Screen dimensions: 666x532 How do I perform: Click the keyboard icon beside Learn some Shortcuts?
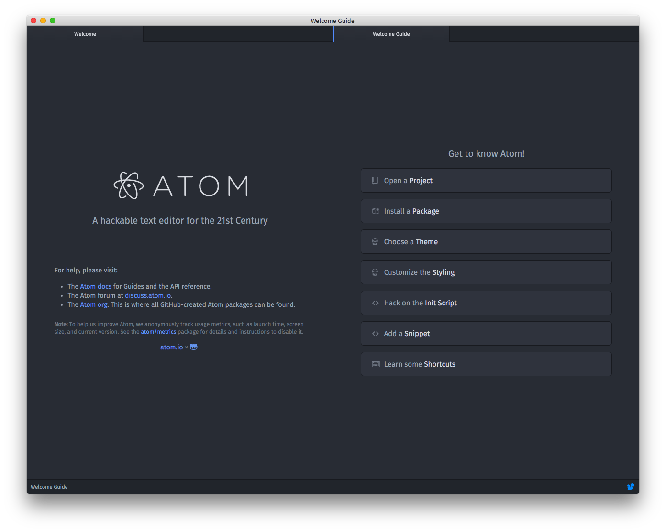pyautogui.click(x=376, y=364)
